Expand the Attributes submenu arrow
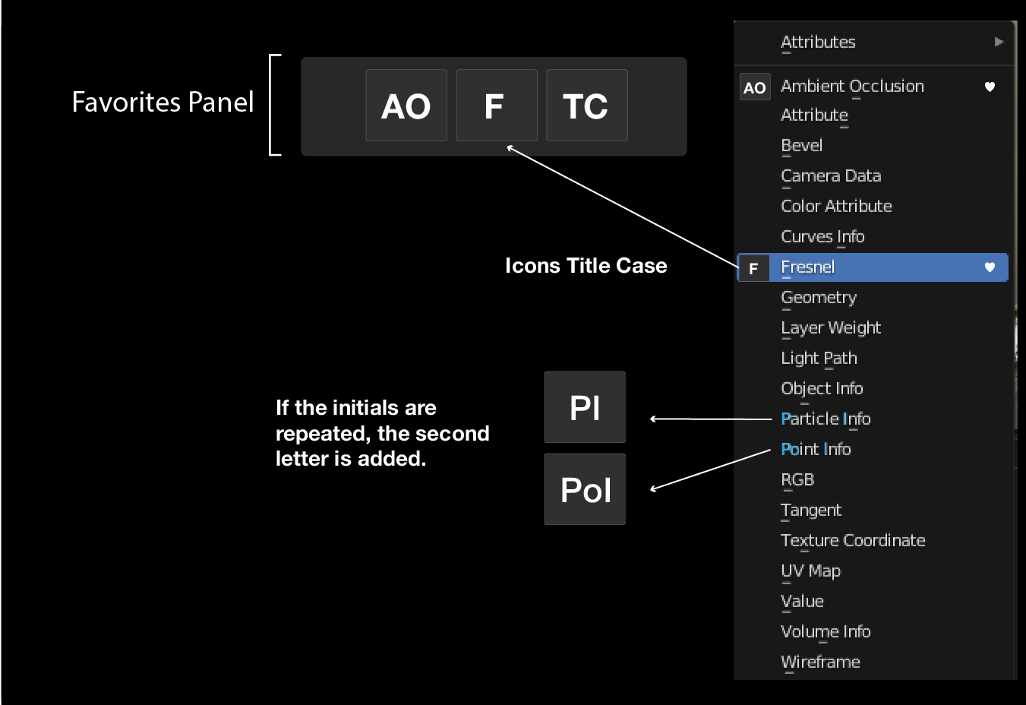 tap(999, 42)
